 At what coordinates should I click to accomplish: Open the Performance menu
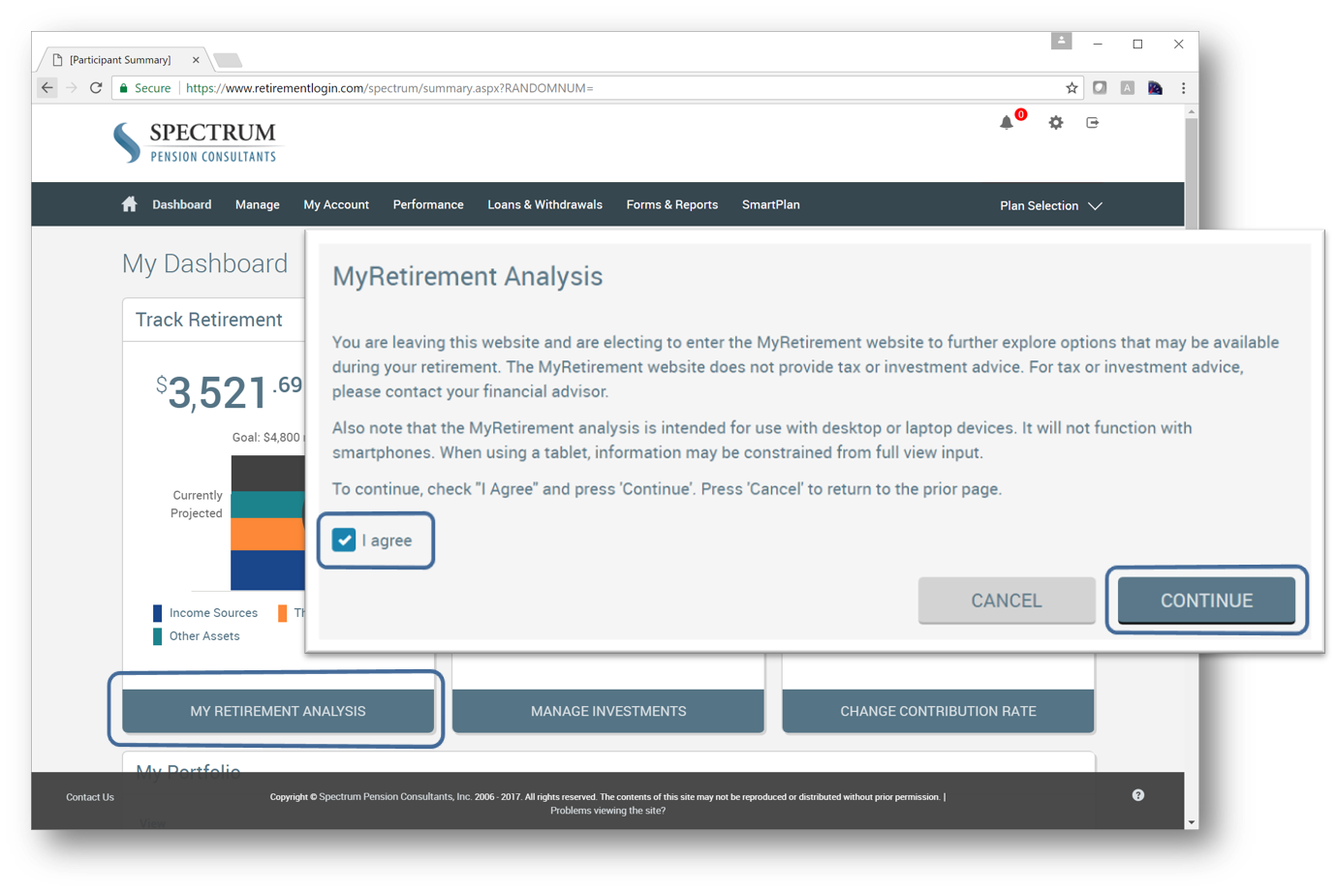coord(428,204)
